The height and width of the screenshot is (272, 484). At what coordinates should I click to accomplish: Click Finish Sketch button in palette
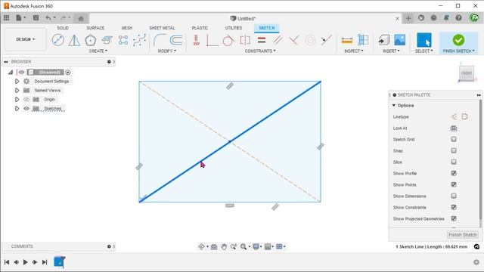point(462,235)
